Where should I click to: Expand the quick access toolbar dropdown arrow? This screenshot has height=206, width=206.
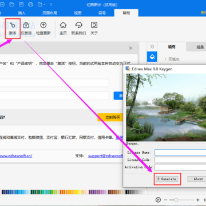coord(51,5)
